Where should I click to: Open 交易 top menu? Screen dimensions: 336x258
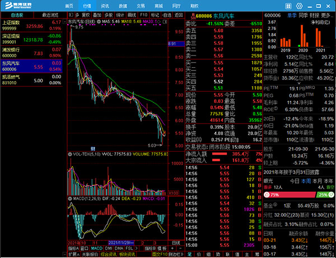[x=141, y=6]
